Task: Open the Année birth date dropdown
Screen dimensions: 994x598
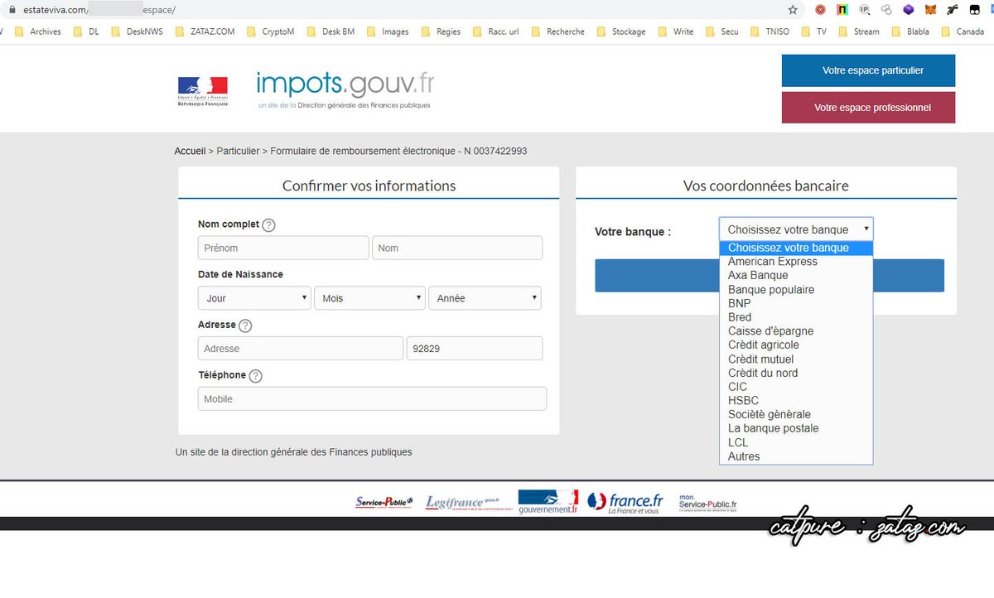Action: click(485, 298)
